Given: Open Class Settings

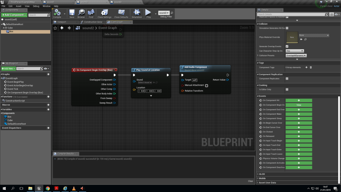Looking at the screenshot, I should tap(104, 14).
